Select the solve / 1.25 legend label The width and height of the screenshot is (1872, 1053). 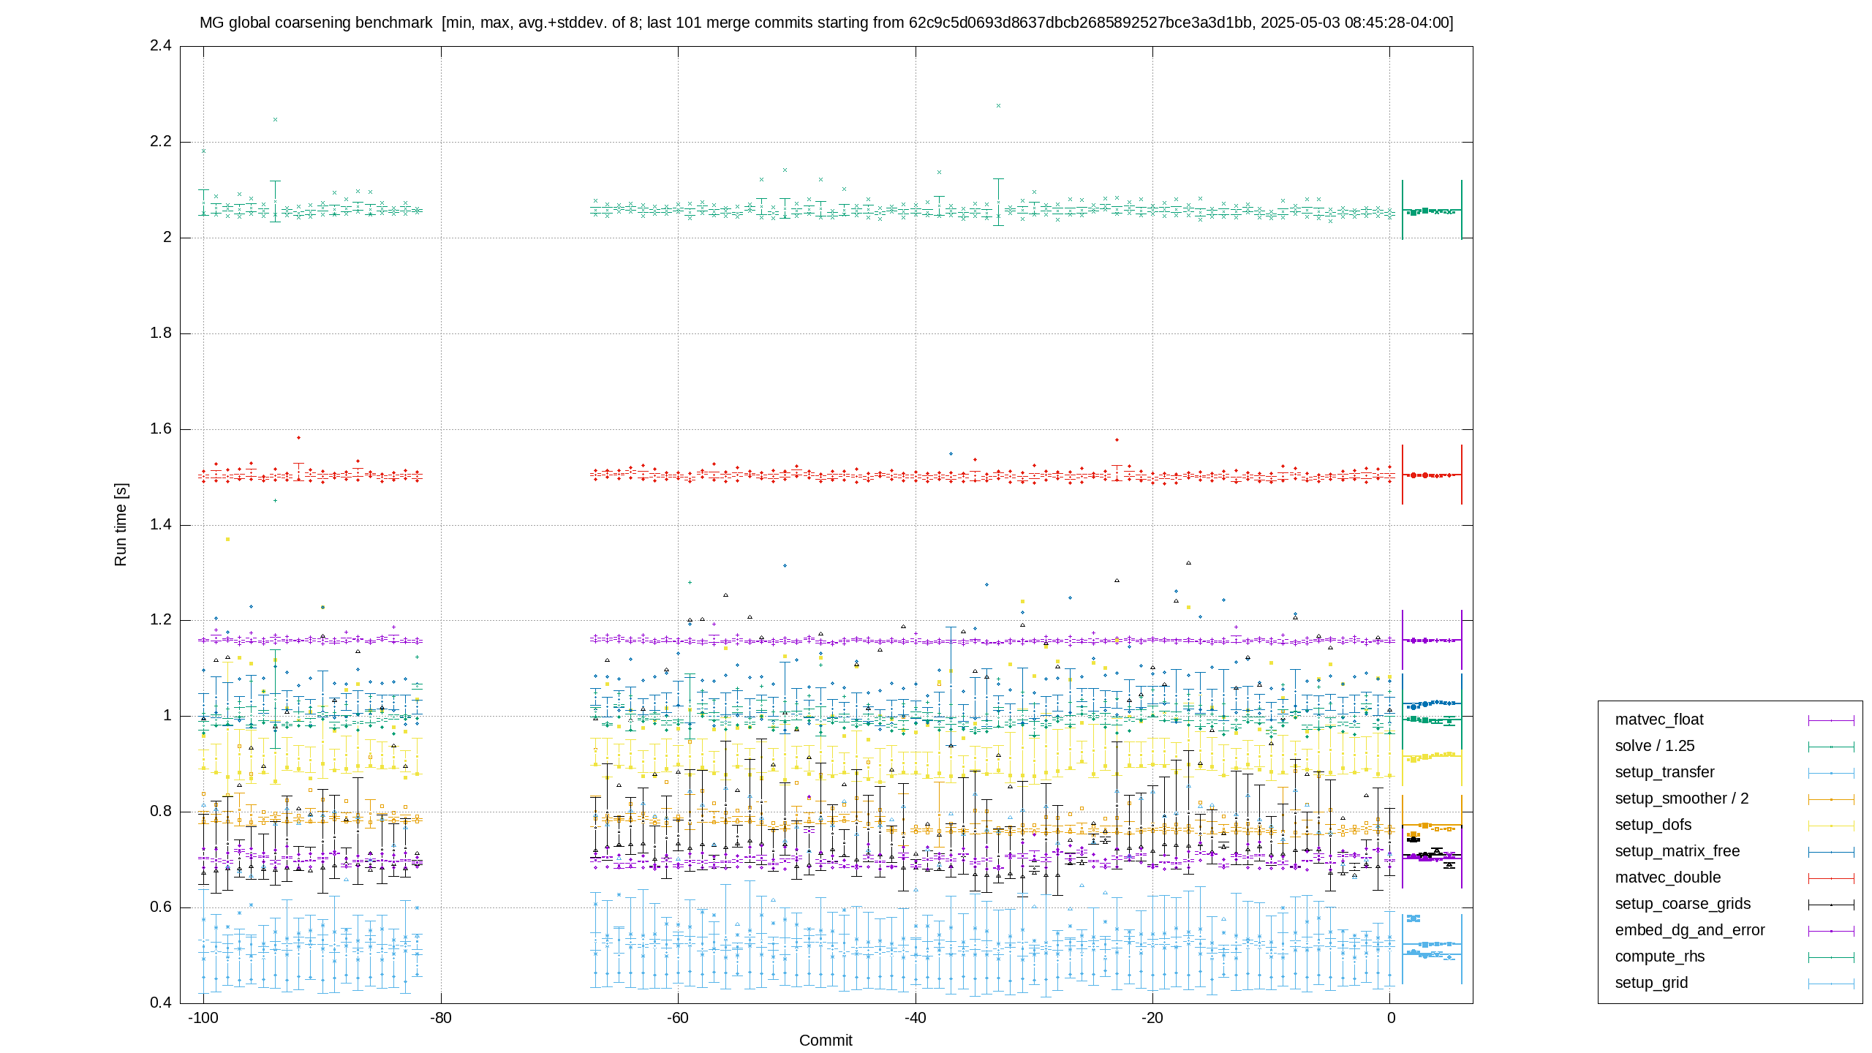tap(1655, 746)
